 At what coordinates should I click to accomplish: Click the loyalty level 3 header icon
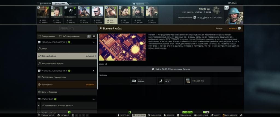point(39,42)
